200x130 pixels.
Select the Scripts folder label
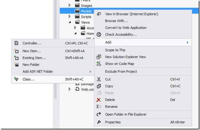coord(86,17)
